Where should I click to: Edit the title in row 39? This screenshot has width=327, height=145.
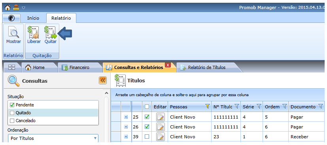tap(161, 136)
